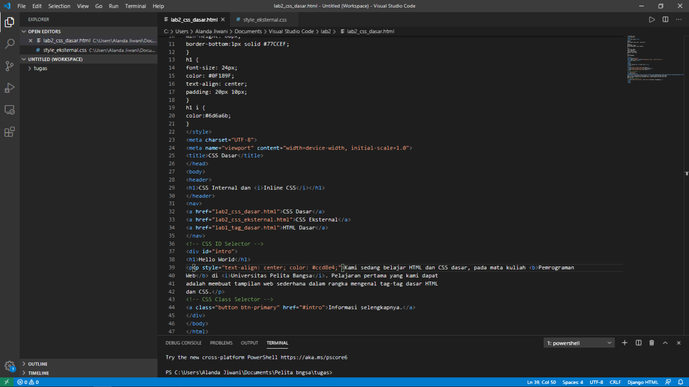This screenshot has width=689, height=387.
Task: Collapse the Open Editors section
Action: pos(89,31)
